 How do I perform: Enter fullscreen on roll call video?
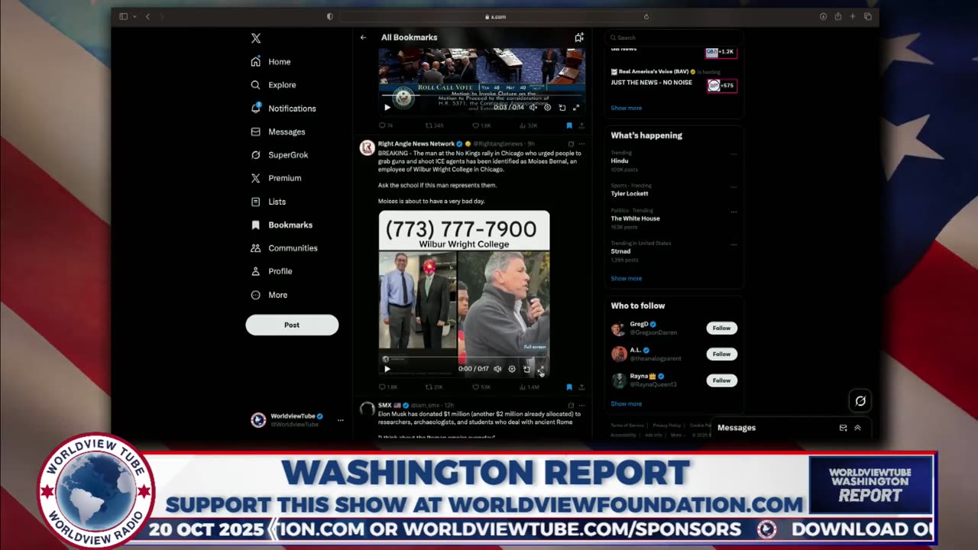coord(576,108)
